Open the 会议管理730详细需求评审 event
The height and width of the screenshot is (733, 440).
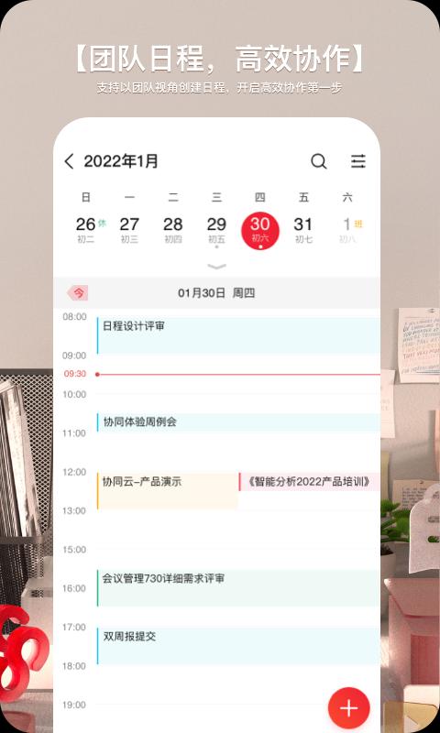(x=238, y=588)
